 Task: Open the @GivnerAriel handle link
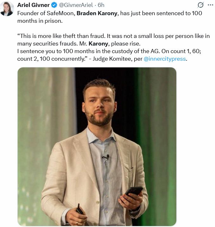coord(76,5)
